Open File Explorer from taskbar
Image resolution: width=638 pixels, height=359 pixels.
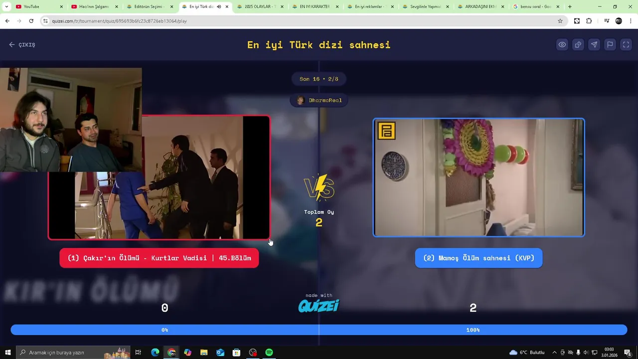pos(204,353)
